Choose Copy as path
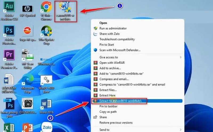This screenshot has width=213, height=132. 138,112
